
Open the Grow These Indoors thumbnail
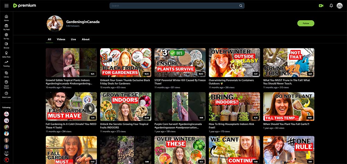tap(126, 106)
